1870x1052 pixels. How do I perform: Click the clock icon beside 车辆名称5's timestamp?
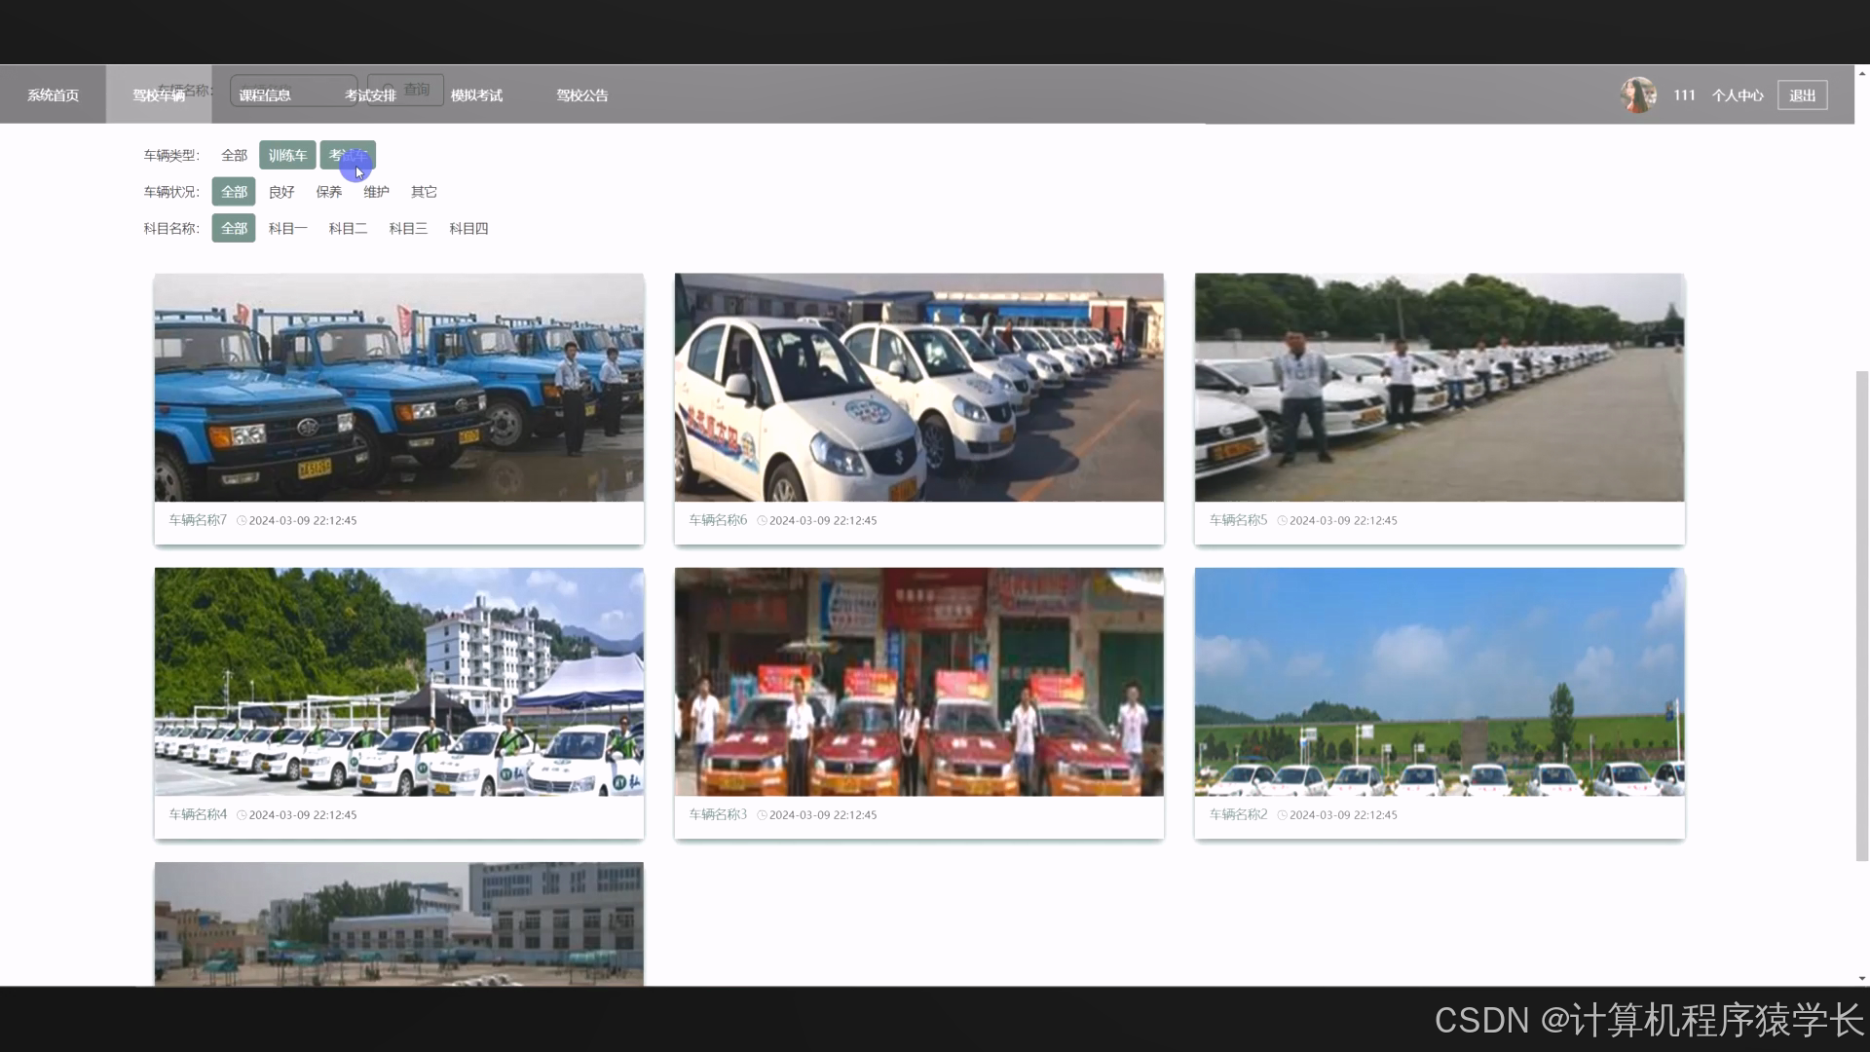(1282, 521)
